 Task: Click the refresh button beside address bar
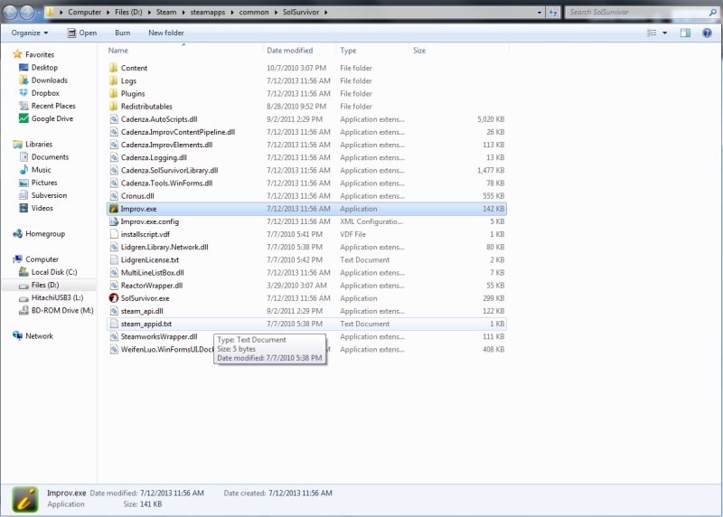pyautogui.click(x=553, y=13)
